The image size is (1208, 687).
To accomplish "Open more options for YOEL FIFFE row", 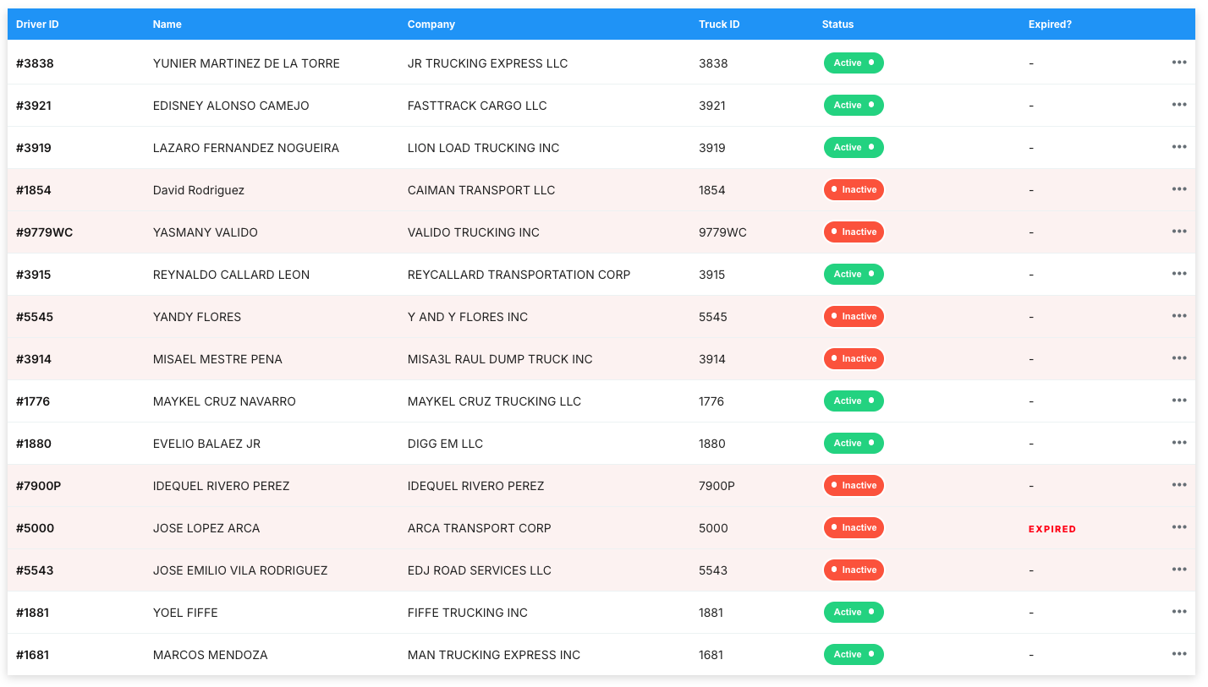I will point(1179,612).
